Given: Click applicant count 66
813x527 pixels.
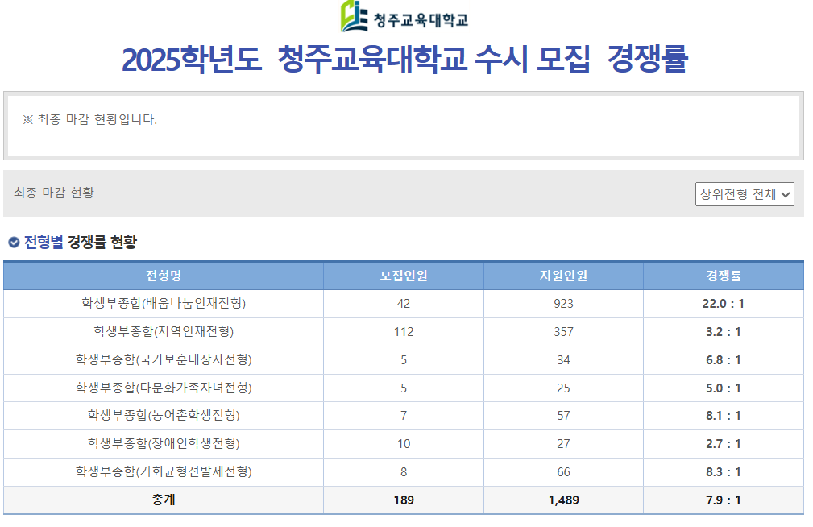Looking at the screenshot, I should point(563,472).
